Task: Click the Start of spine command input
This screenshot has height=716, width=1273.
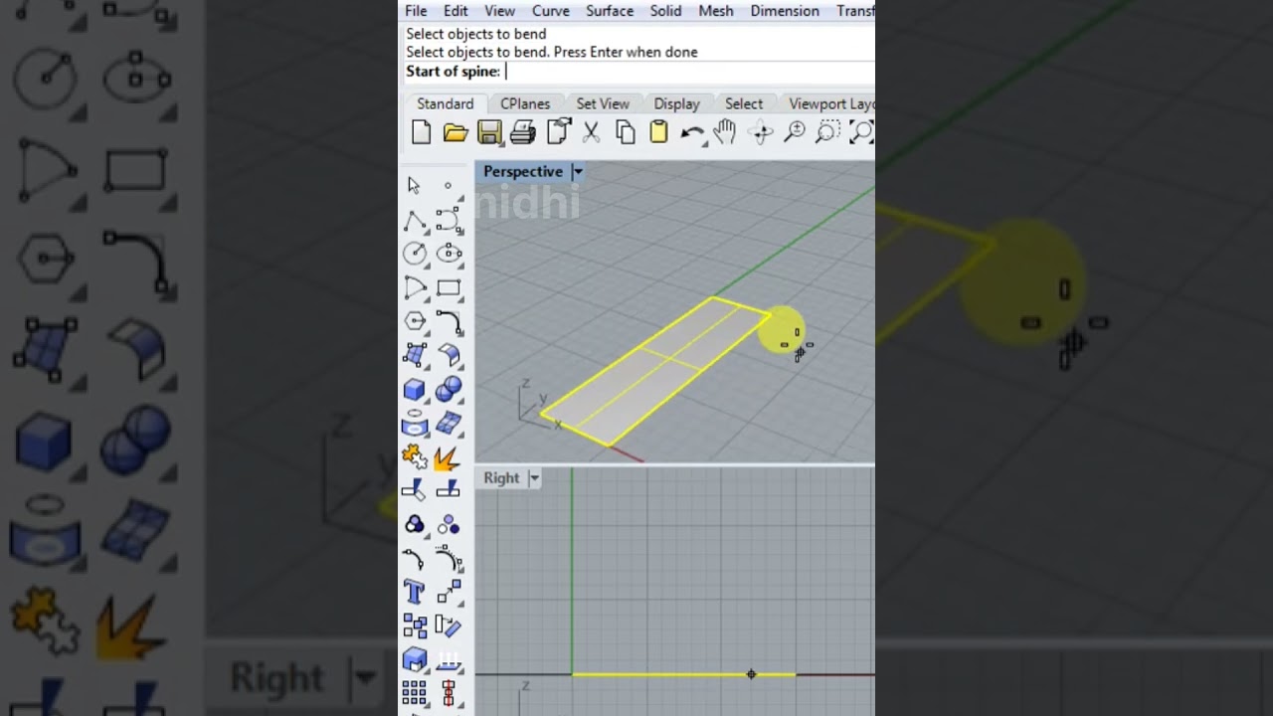Action: click(x=638, y=72)
